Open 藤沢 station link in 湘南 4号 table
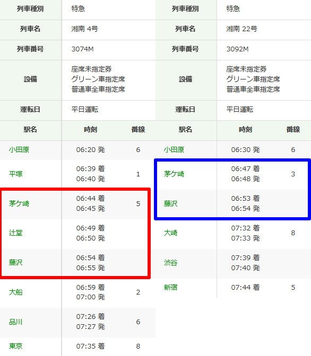The image size is (311, 356). 16,262
